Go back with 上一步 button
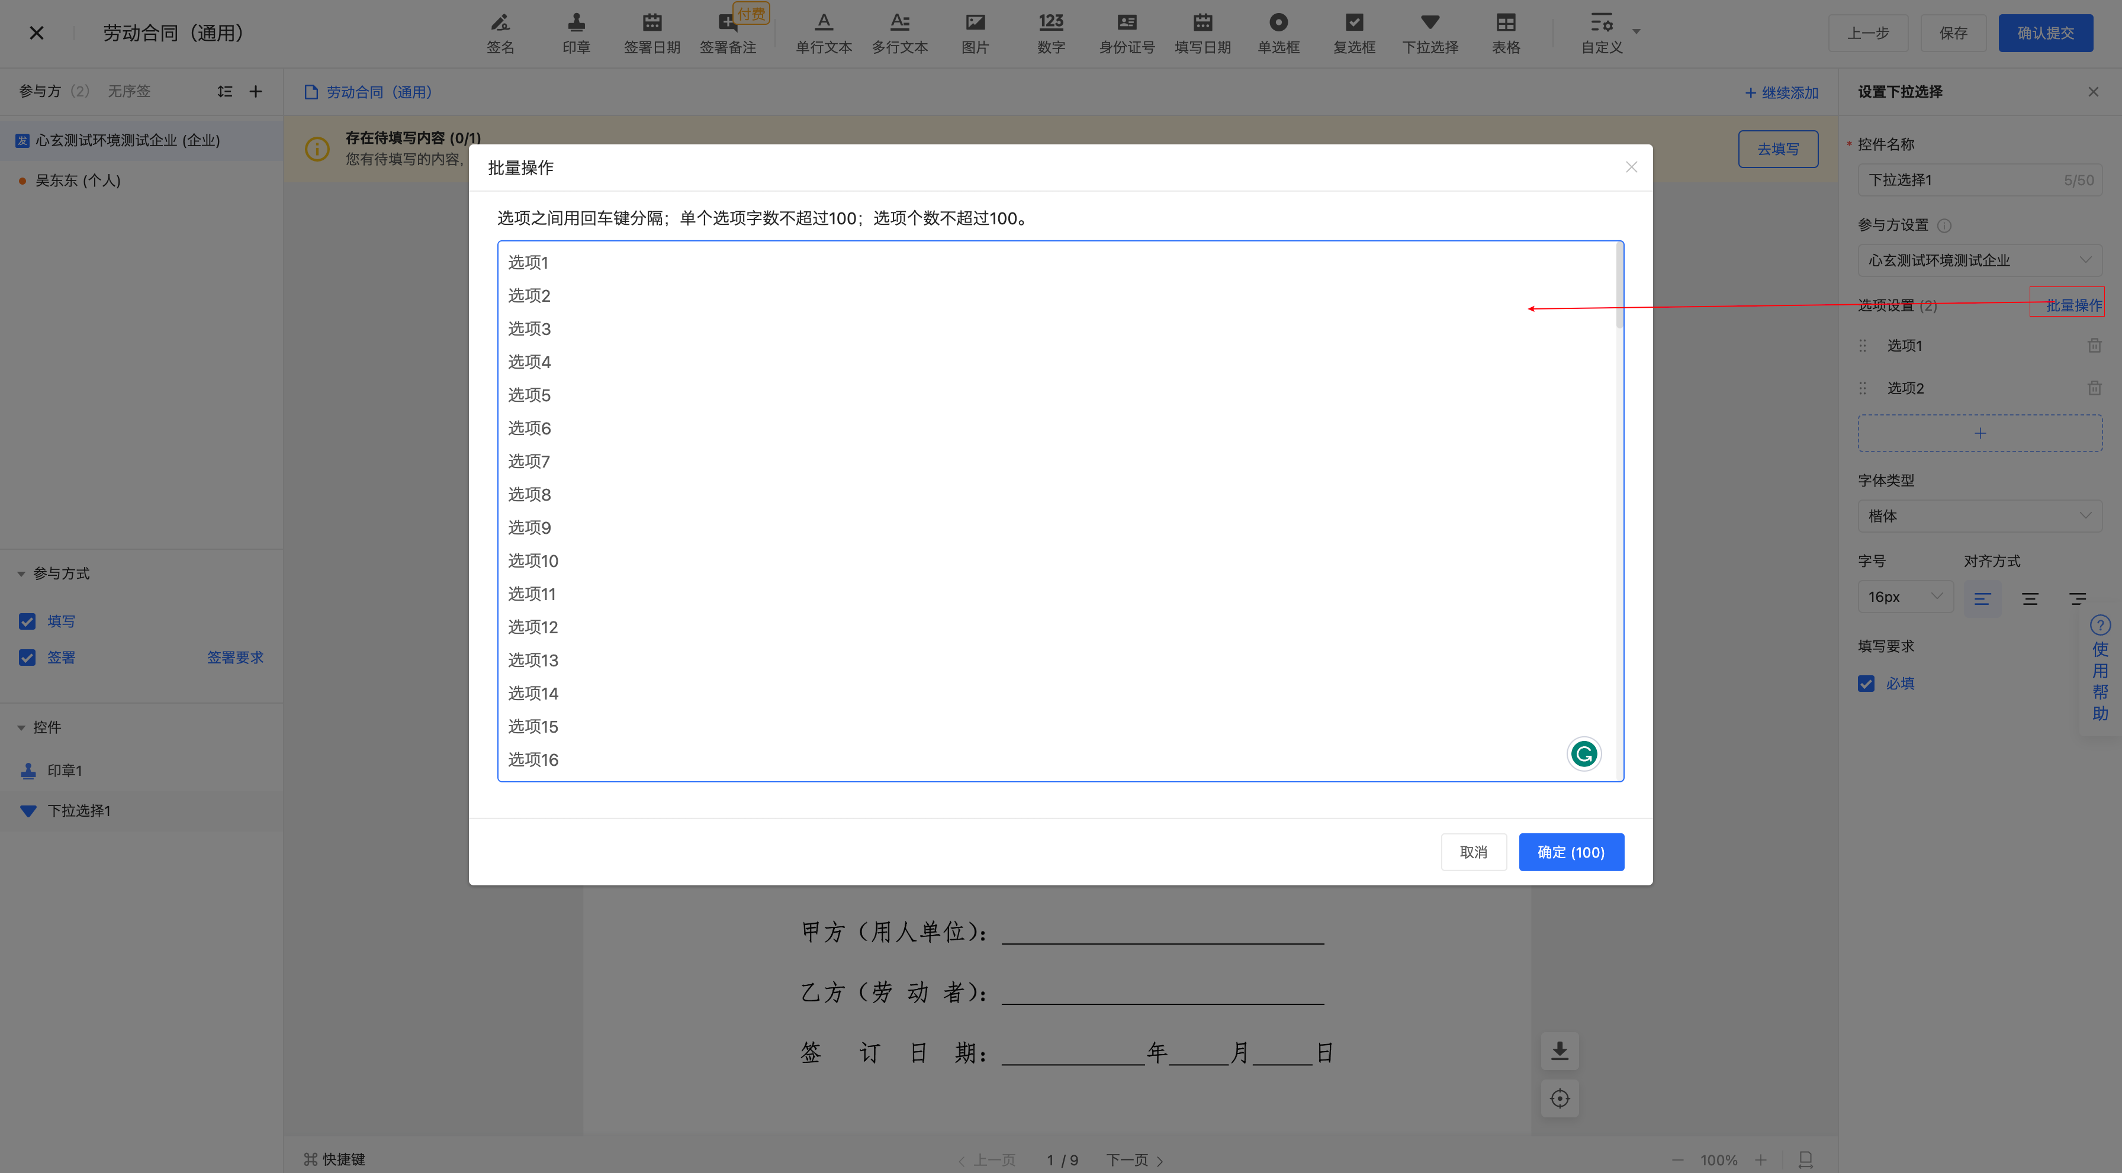The image size is (2122, 1173). click(1868, 33)
